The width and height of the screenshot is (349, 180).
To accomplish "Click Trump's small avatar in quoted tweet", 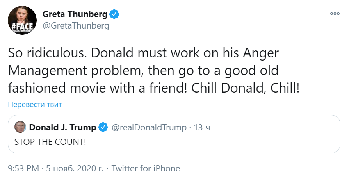I will (x=20, y=127).
